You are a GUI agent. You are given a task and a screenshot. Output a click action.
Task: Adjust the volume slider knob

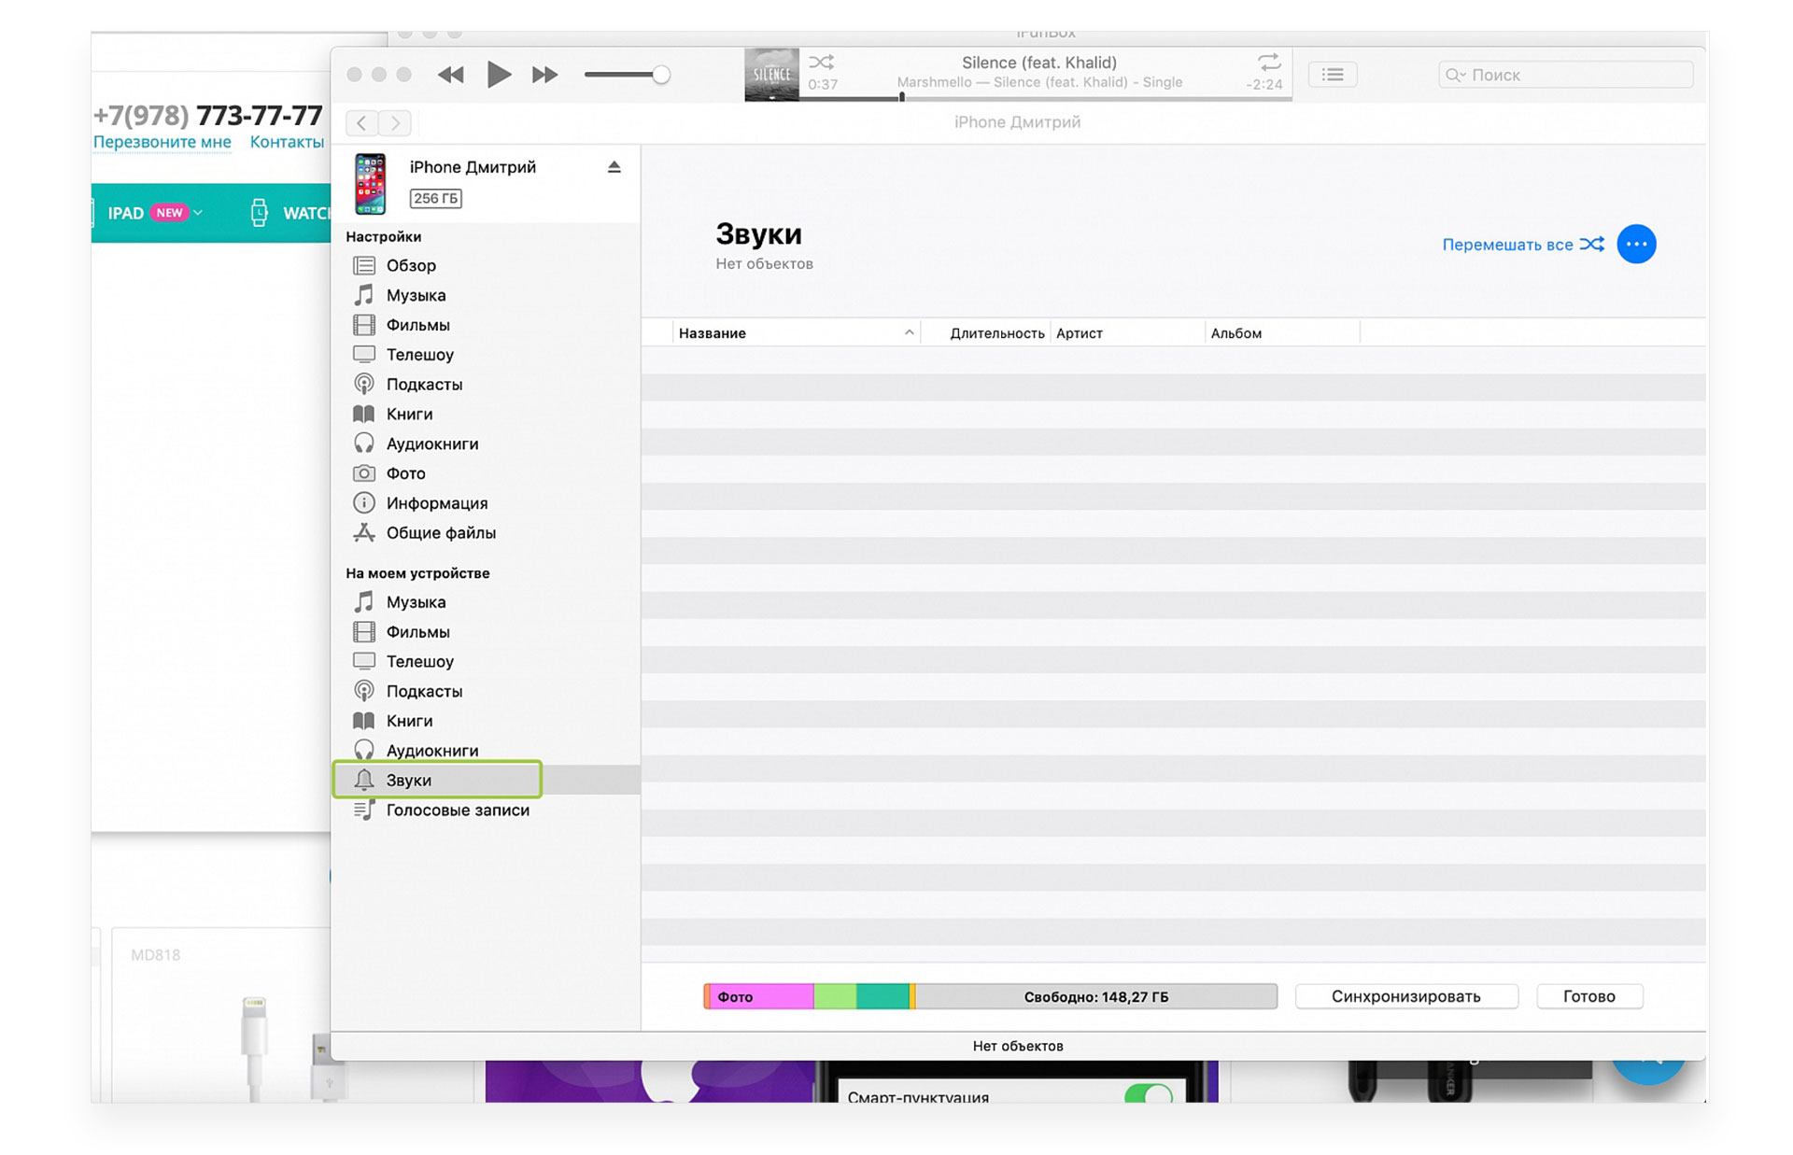point(660,75)
